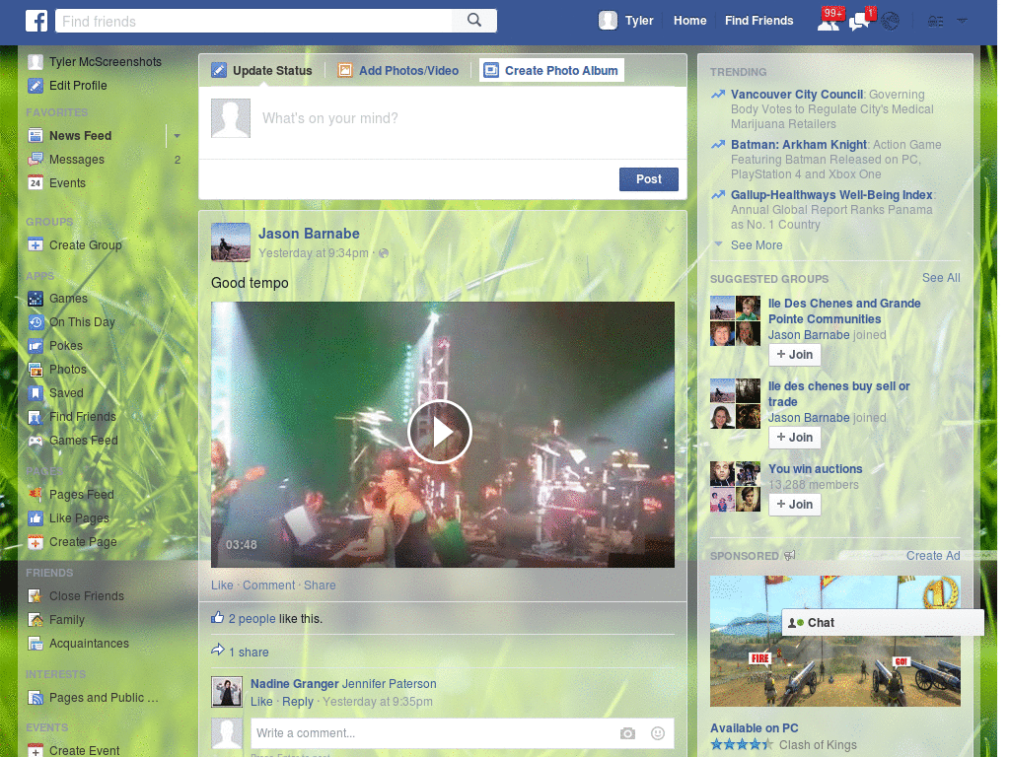This screenshot has height=757, width=1010.
Task: Click Comment under the video post
Action: 268,585
